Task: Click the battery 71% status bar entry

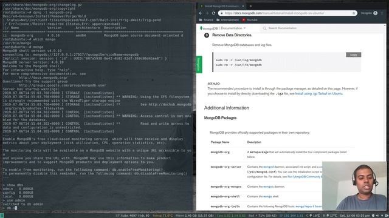Action: [x=263, y=216]
